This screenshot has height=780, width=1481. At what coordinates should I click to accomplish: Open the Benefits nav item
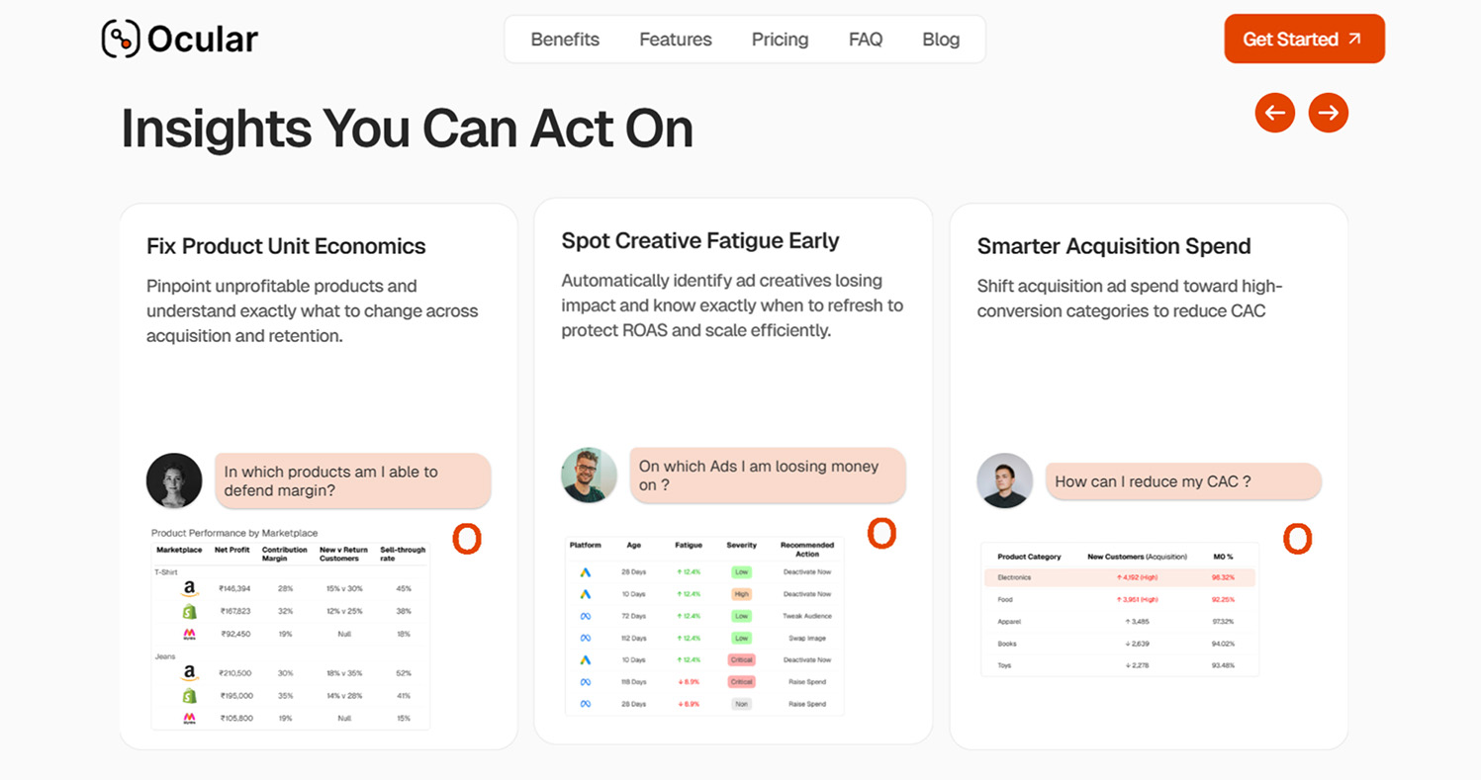tap(565, 40)
